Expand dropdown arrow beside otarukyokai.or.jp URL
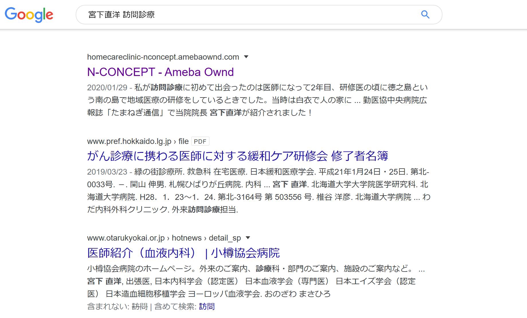 pos(248,238)
